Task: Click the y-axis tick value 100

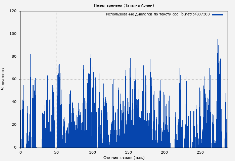Action: tap(13, 34)
